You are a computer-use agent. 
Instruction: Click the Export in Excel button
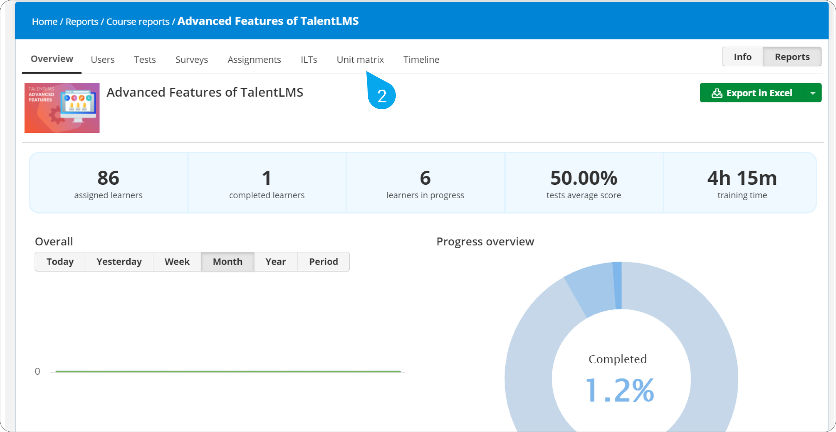[x=752, y=93]
